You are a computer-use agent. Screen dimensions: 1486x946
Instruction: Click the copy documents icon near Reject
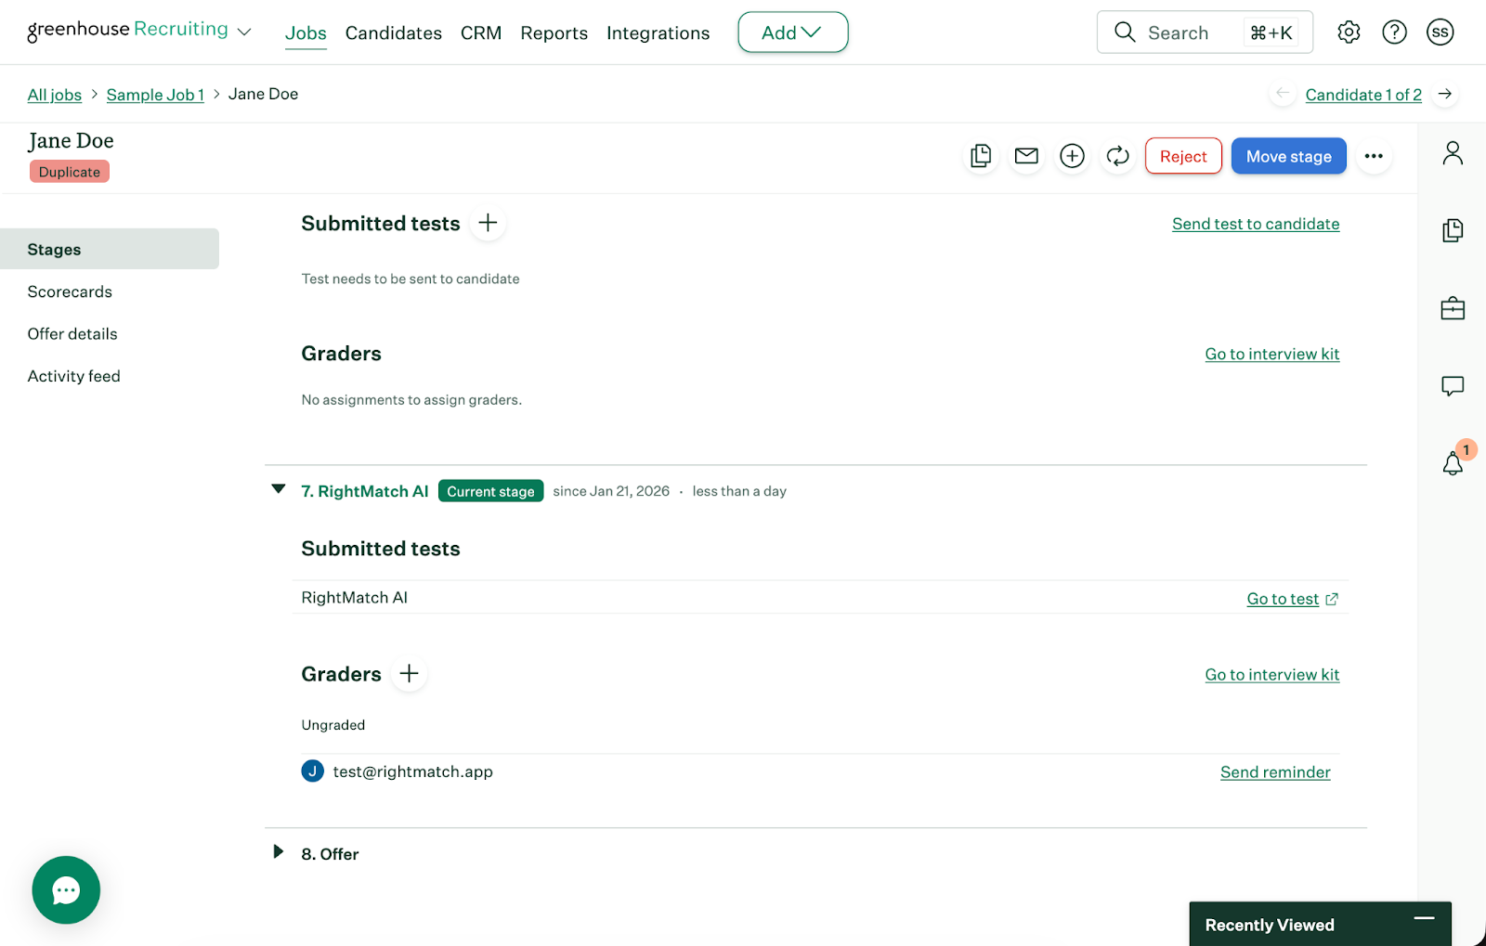click(x=981, y=156)
